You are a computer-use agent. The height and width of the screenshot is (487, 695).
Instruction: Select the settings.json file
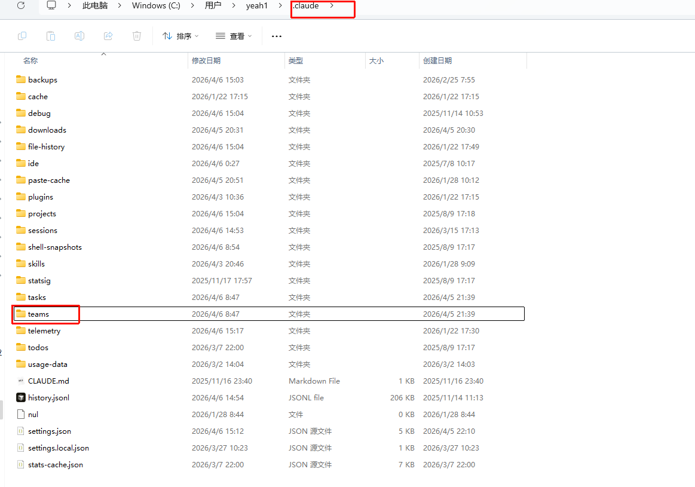[49, 431]
